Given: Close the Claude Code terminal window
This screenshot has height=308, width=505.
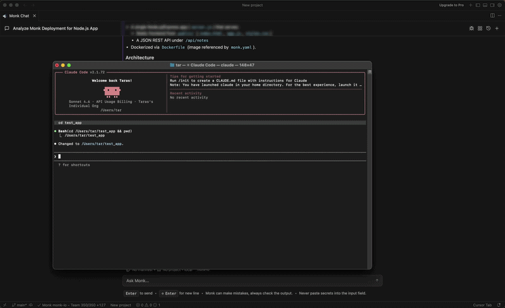Looking at the screenshot, I should [57, 65].
